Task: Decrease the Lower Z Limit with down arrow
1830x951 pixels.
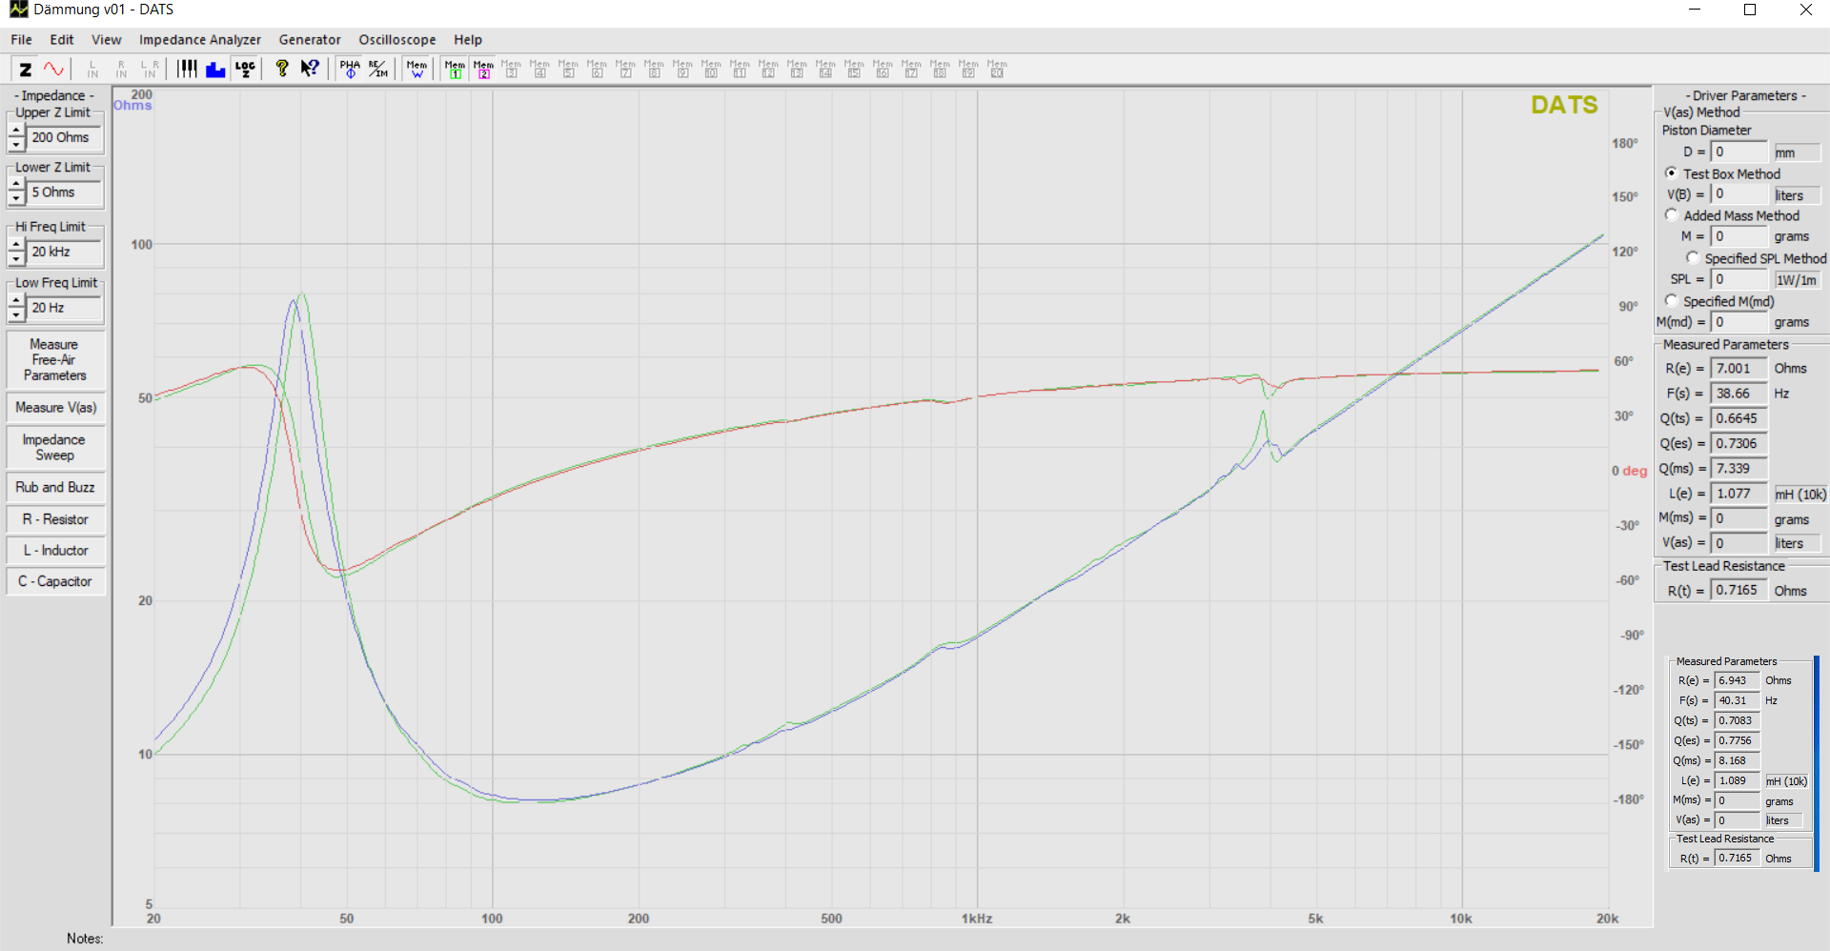Action: [16, 200]
